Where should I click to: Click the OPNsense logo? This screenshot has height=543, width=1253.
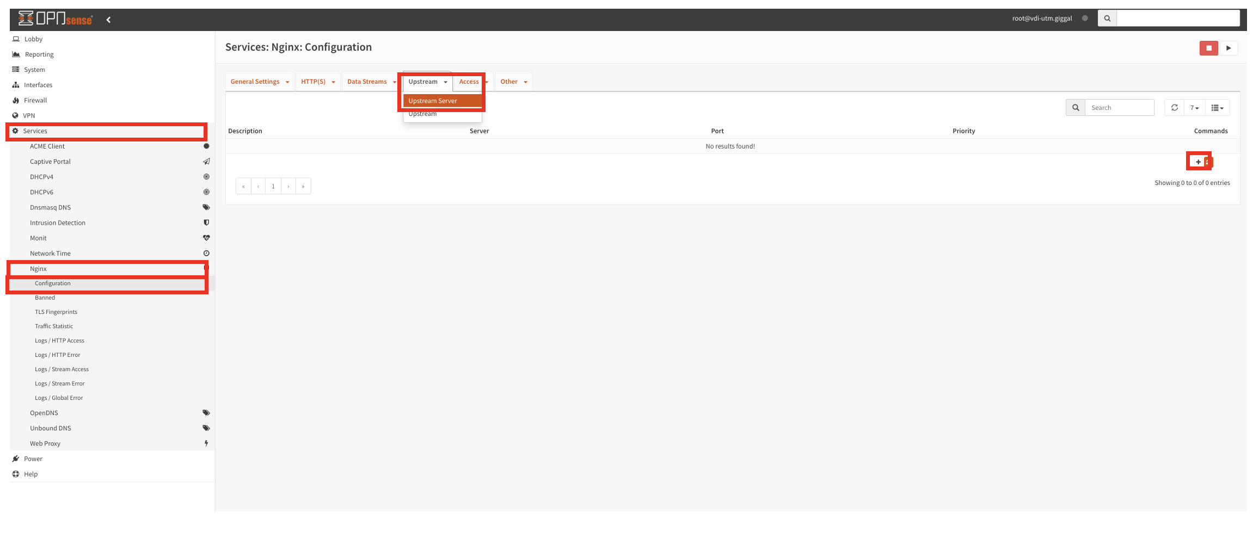pyautogui.click(x=56, y=19)
